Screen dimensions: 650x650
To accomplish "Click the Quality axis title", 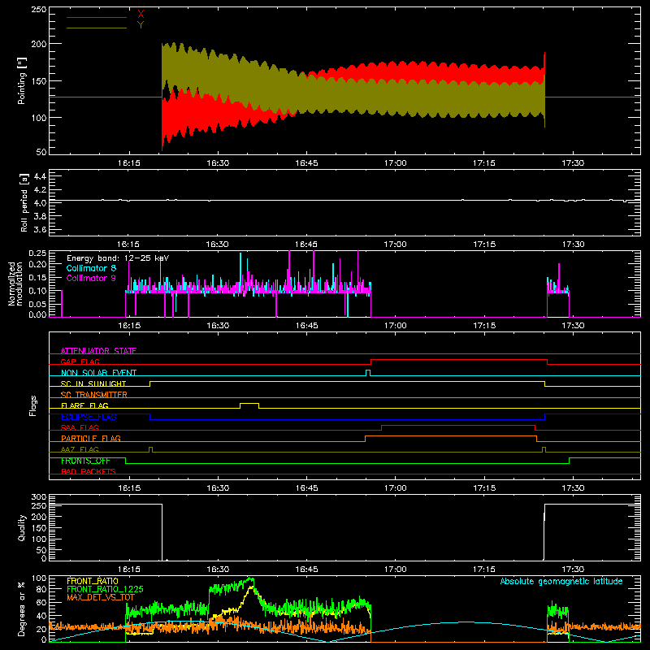I will pos(22,527).
